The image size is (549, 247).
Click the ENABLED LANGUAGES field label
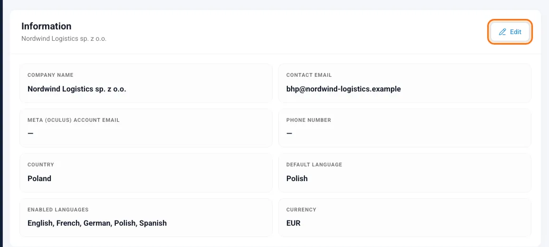click(58, 210)
